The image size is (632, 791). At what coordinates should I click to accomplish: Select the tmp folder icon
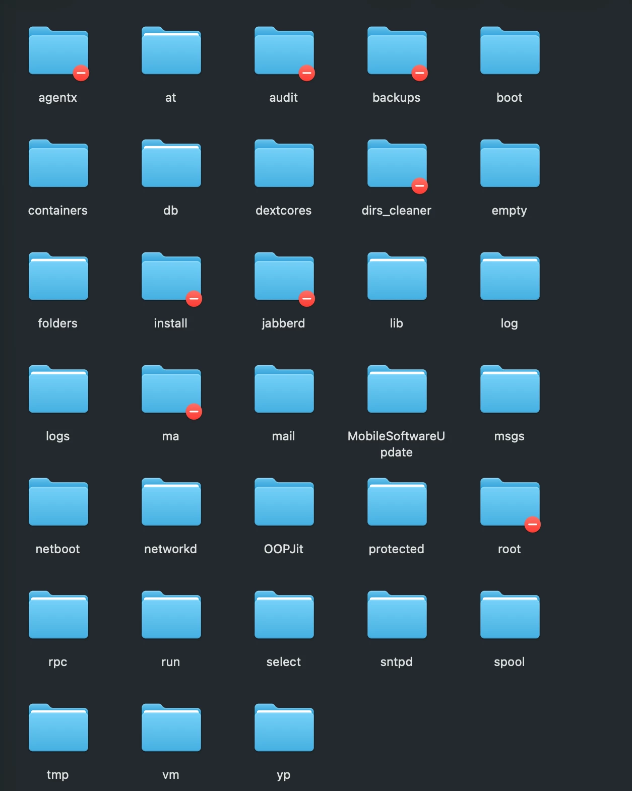[58, 728]
